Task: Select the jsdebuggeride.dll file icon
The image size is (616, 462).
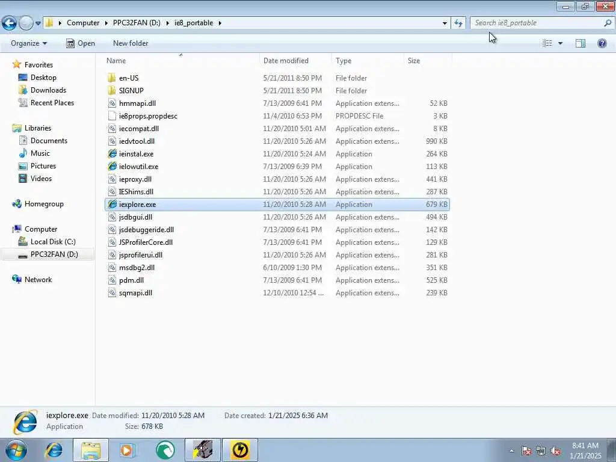Action: tap(112, 229)
